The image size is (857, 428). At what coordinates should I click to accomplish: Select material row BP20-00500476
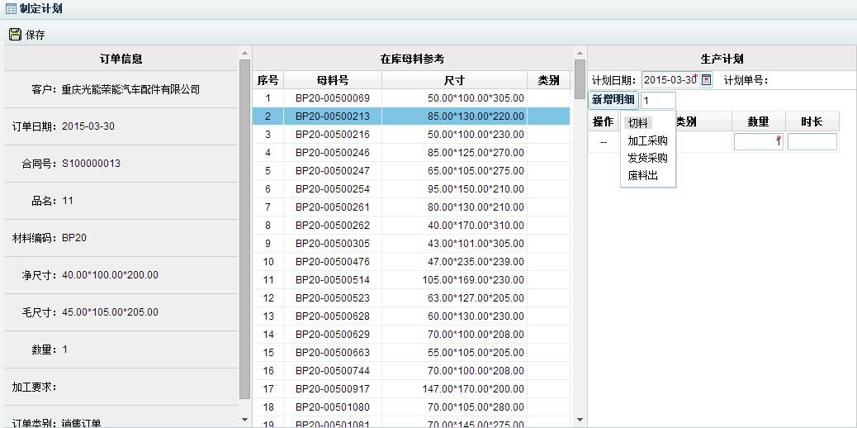tap(411, 262)
